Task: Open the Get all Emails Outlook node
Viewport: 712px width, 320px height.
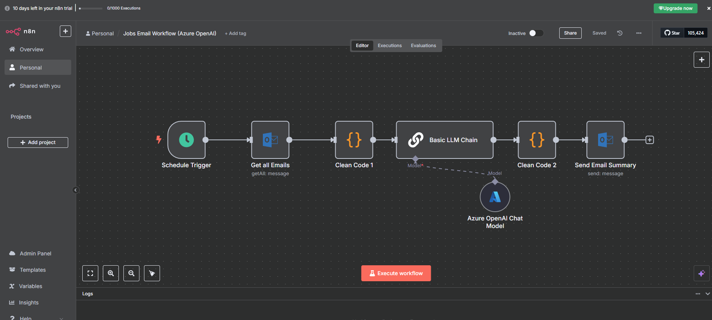Action: 270,140
